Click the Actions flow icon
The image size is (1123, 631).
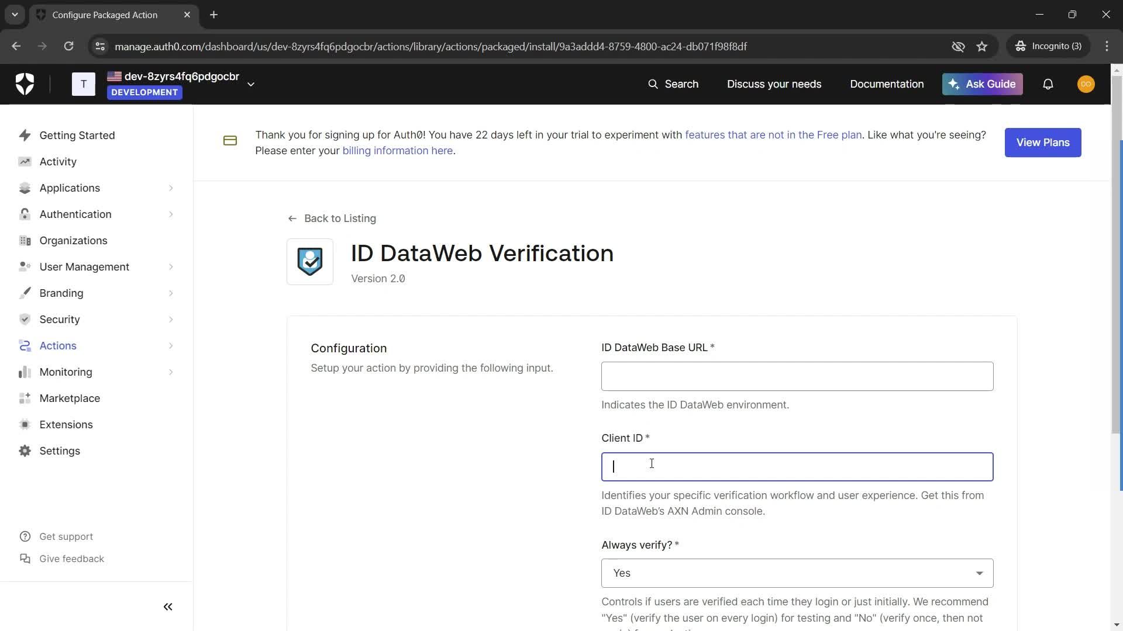click(25, 346)
